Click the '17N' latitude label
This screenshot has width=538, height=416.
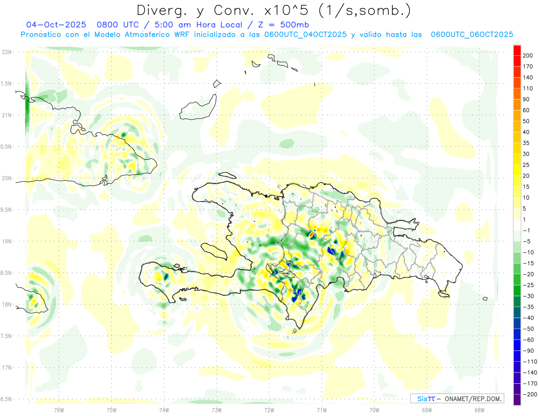pyautogui.click(x=7, y=368)
